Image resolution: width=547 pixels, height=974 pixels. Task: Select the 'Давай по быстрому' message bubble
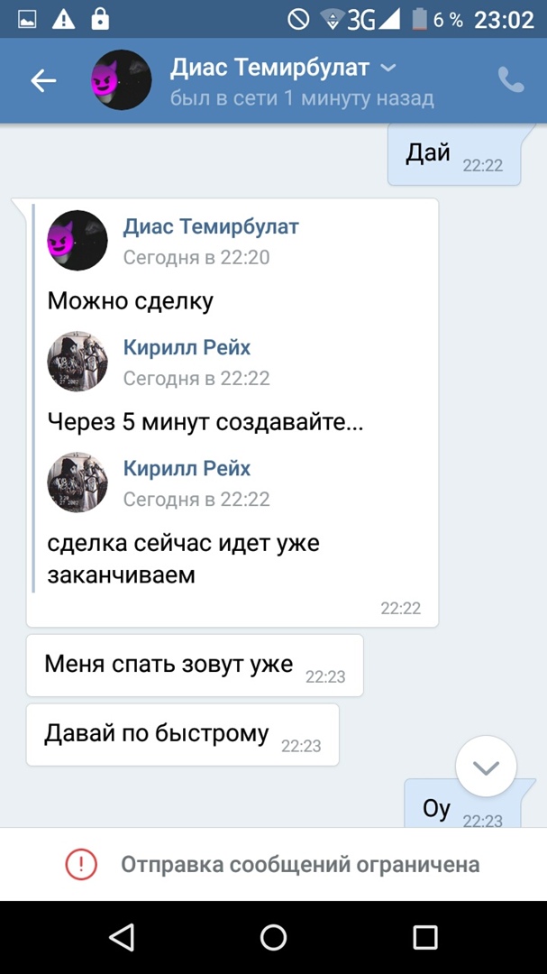pyautogui.click(x=183, y=735)
